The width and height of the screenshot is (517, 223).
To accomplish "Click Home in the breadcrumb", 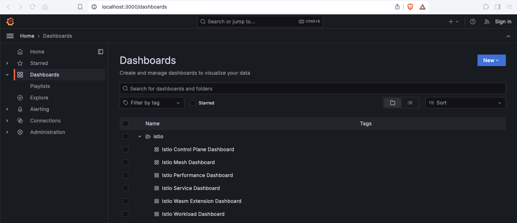I will point(27,36).
